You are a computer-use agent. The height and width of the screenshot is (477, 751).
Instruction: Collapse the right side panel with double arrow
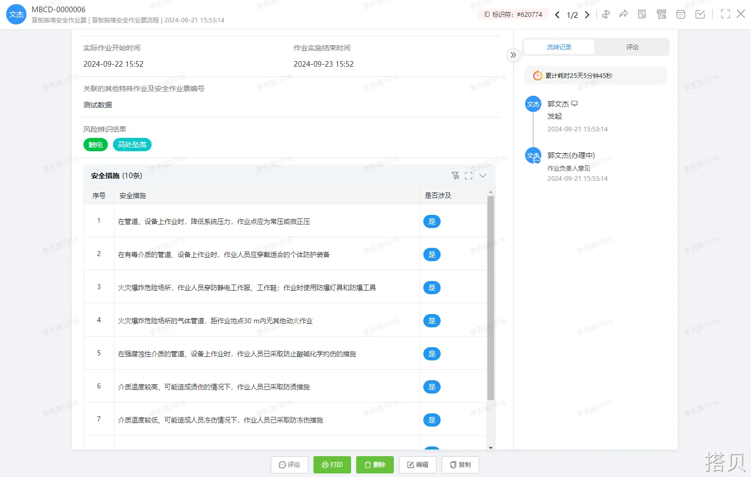point(513,55)
